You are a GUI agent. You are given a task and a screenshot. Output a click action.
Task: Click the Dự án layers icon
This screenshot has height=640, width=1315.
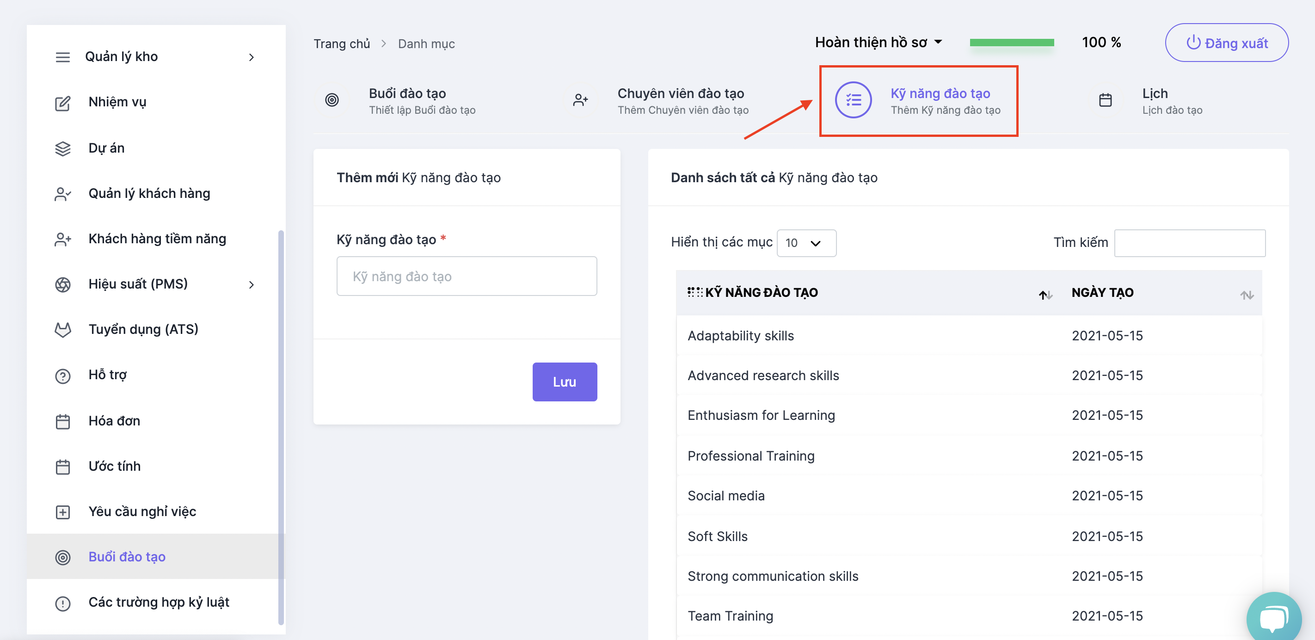click(63, 148)
